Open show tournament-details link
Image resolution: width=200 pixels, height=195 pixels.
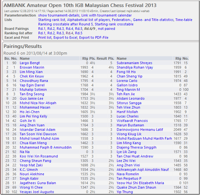(59, 15)
